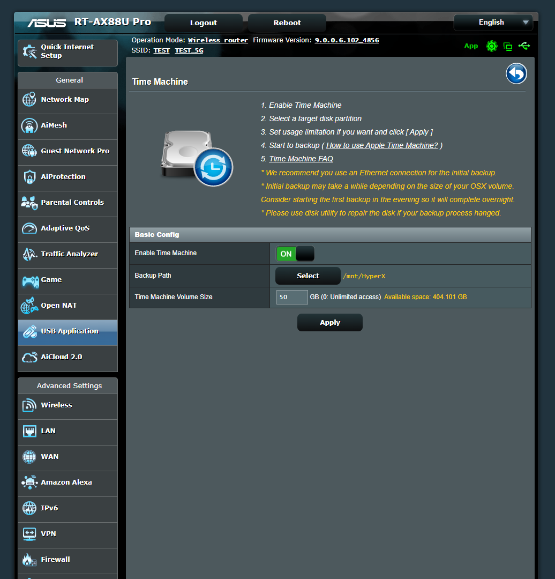Viewport: 555px width, 579px height.
Task: Click firmware version 9.0.0.6.102_4856 link
Action: [x=347, y=40]
